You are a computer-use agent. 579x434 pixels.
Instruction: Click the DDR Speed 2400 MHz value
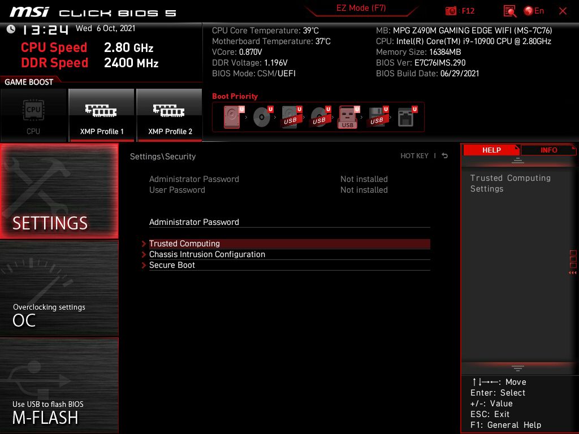click(131, 63)
